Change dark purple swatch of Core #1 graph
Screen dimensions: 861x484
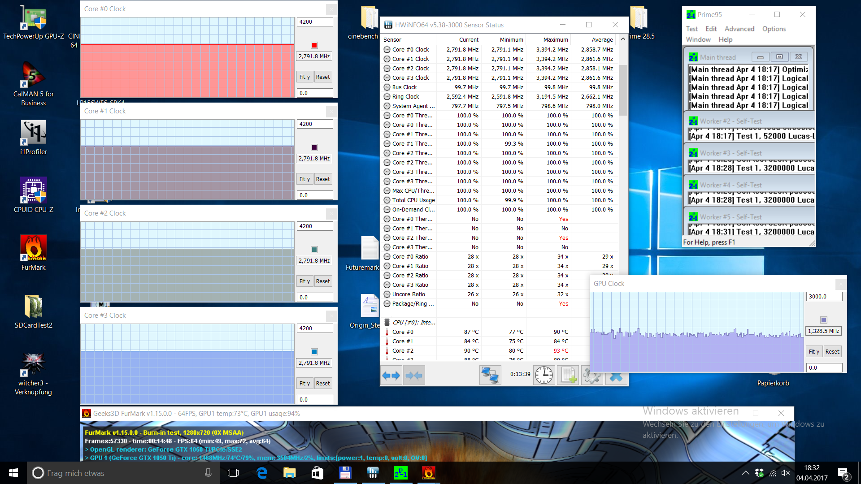coord(314,147)
